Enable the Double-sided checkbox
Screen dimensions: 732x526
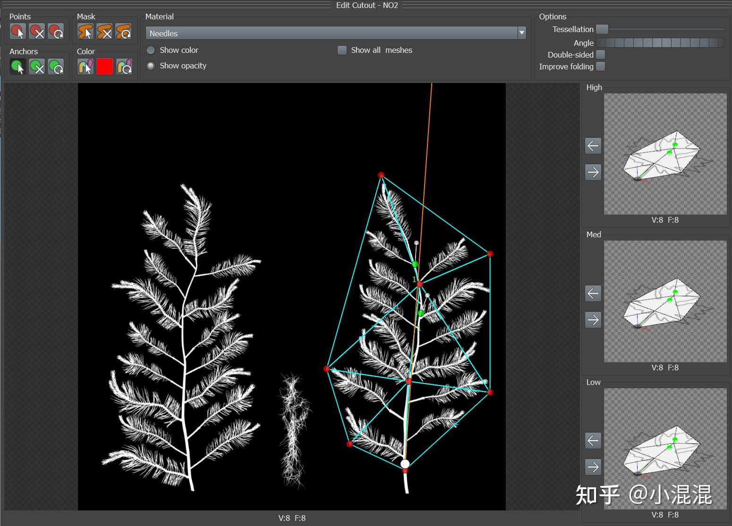pos(600,54)
